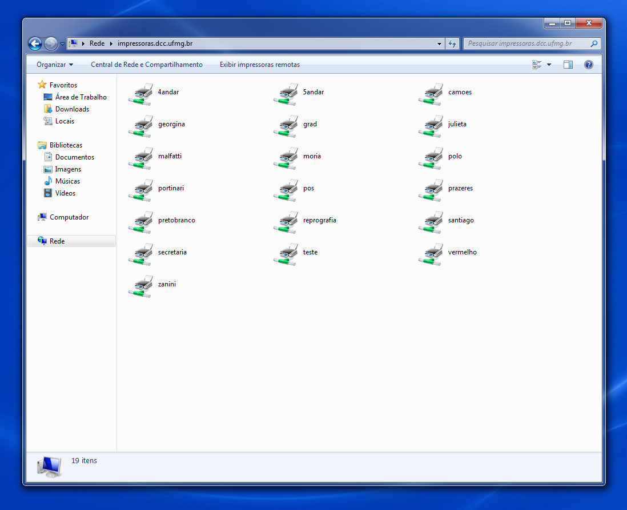
Task: Select Computador in the navigation pane
Action: point(69,217)
